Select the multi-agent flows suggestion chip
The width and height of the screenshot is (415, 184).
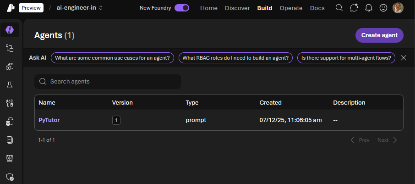click(x=346, y=58)
